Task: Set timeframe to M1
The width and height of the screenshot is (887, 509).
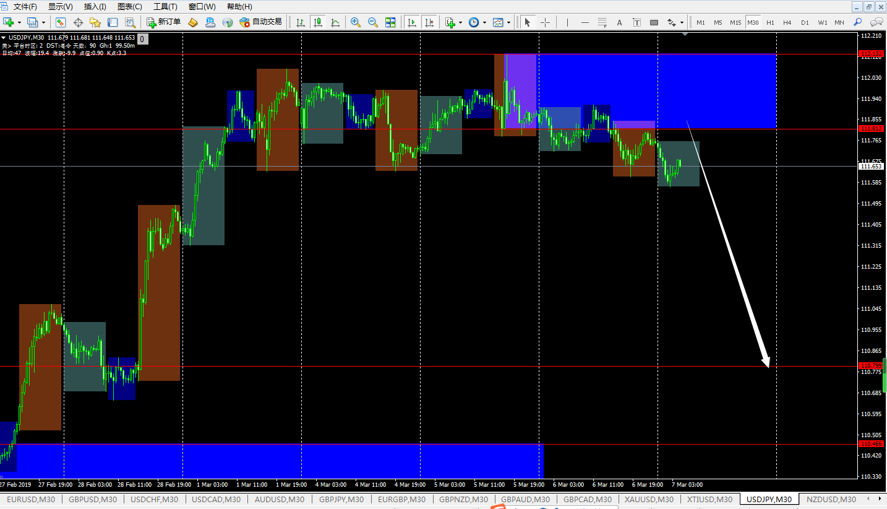Action: [x=701, y=22]
